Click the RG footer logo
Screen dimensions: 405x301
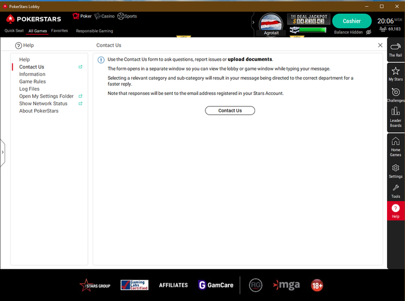256,285
